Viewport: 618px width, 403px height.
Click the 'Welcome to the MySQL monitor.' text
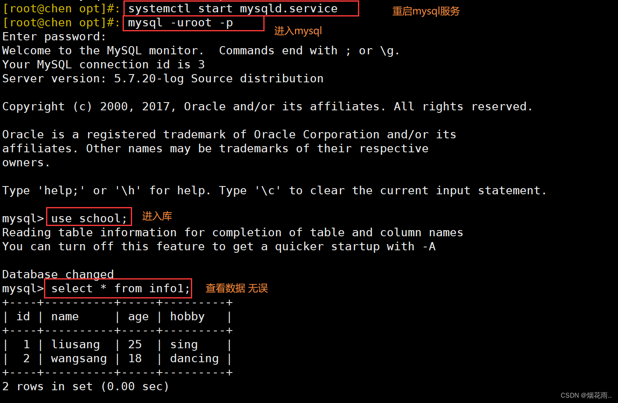pyautogui.click(x=103, y=51)
